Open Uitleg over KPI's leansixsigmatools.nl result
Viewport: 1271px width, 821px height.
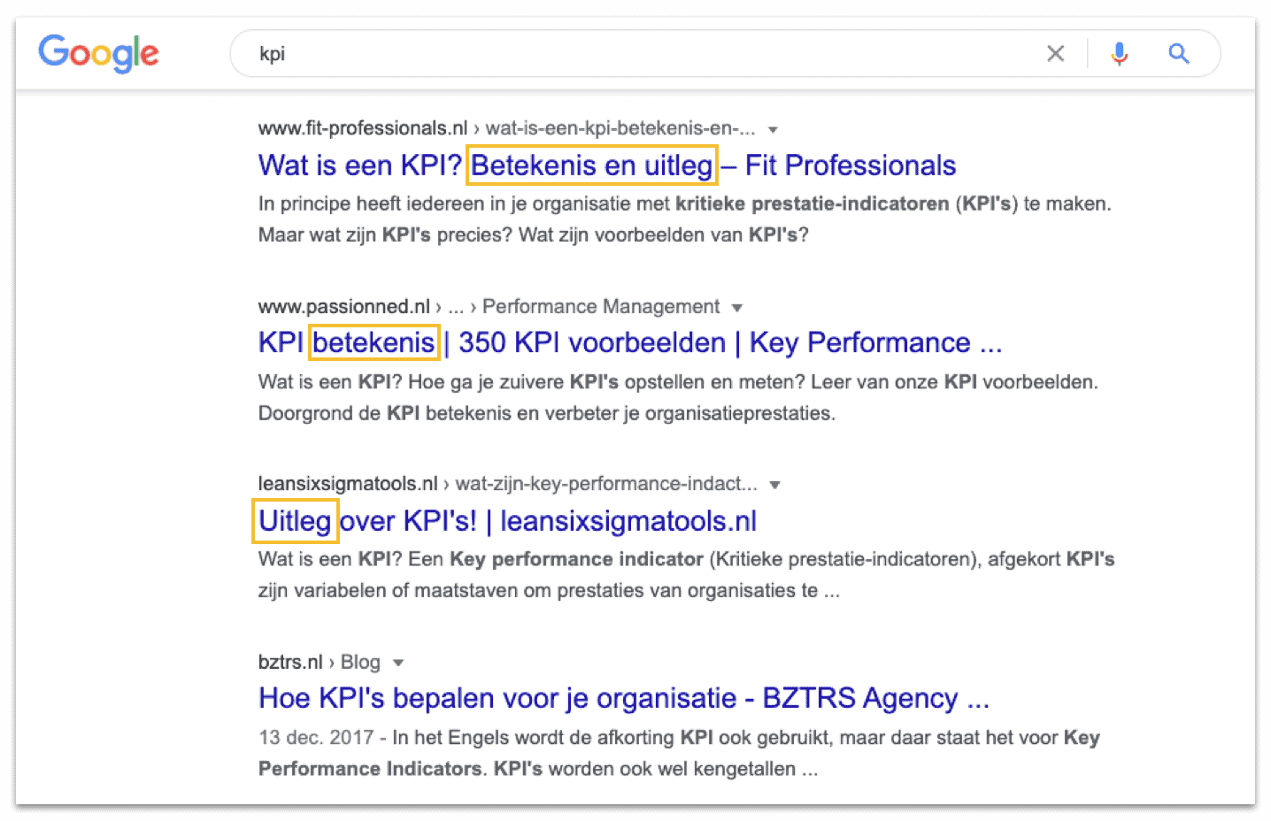[x=507, y=521]
